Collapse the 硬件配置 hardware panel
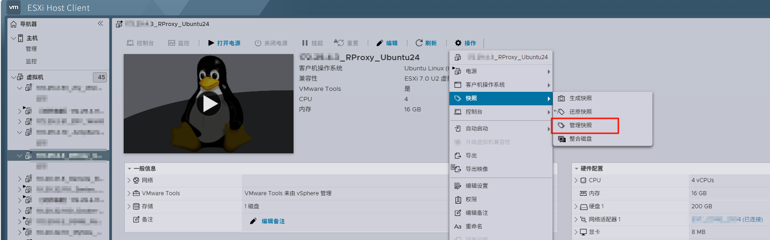Viewport: 770px width, 240px height. [576, 169]
